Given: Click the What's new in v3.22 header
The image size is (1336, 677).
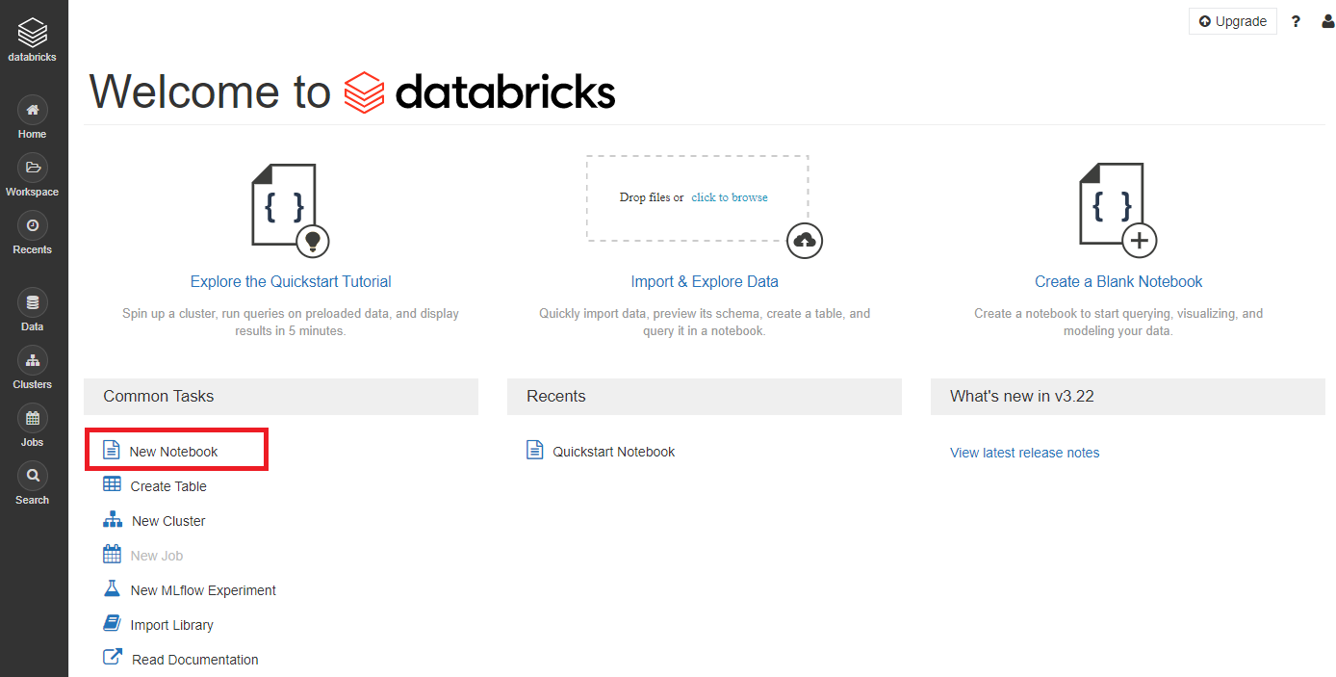Looking at the screenshot, I should tap(1128, 397).
